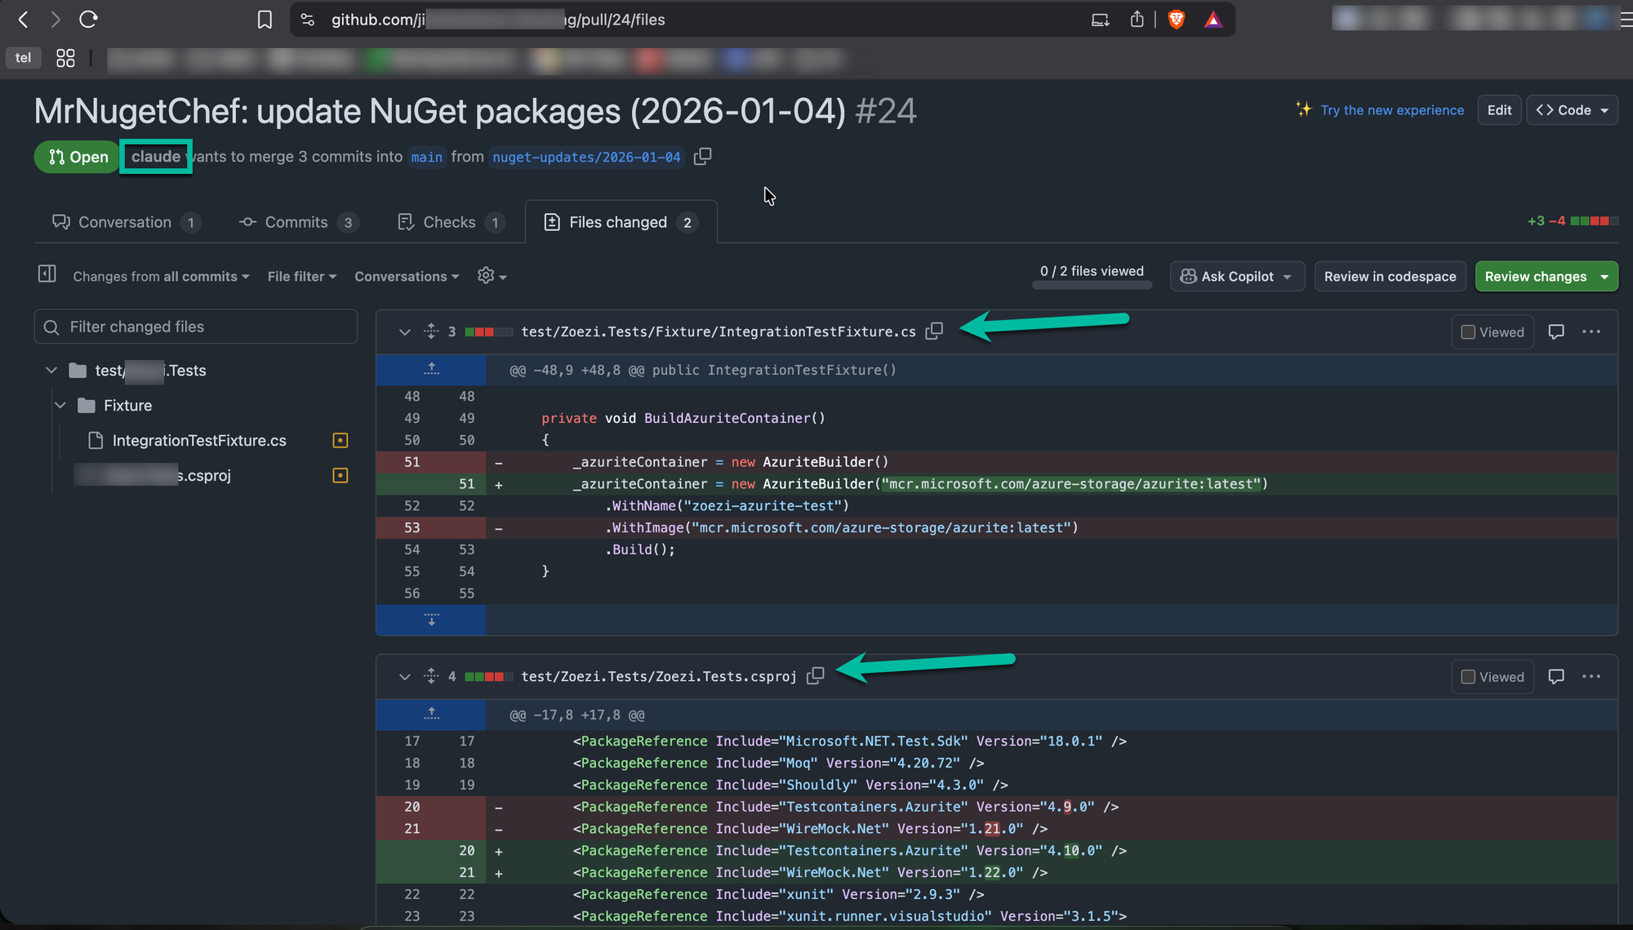
Task: Copy the branch name nuget-updates/2026-01-04 icon
Action: click(702, 156)
